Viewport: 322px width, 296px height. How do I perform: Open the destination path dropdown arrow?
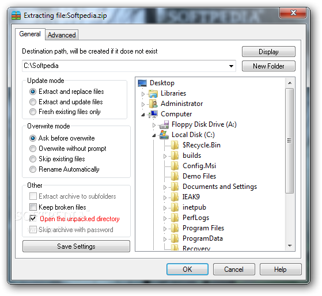(x=231, y=66)
